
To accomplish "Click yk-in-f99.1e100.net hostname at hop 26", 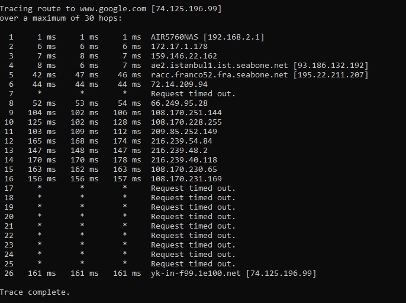I will pos(196,273).
